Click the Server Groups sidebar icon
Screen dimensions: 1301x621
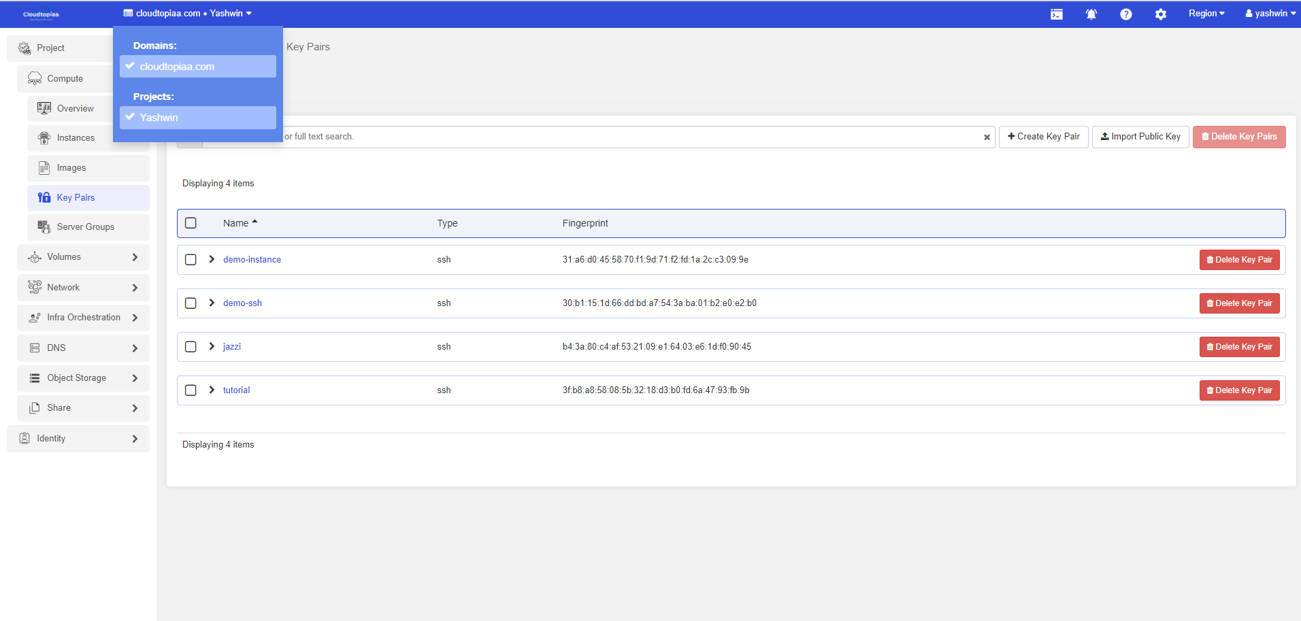point(44,227)
